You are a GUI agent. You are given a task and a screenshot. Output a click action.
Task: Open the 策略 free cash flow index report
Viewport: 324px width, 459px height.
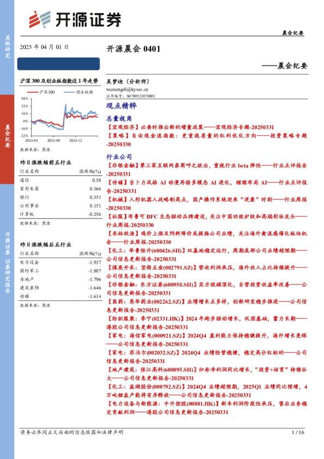click(206, 140)
